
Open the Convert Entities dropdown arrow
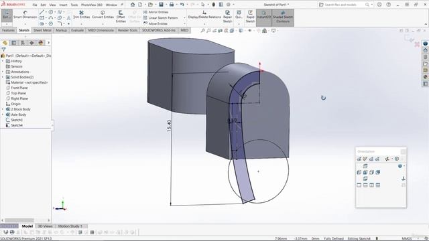[103, 24]
